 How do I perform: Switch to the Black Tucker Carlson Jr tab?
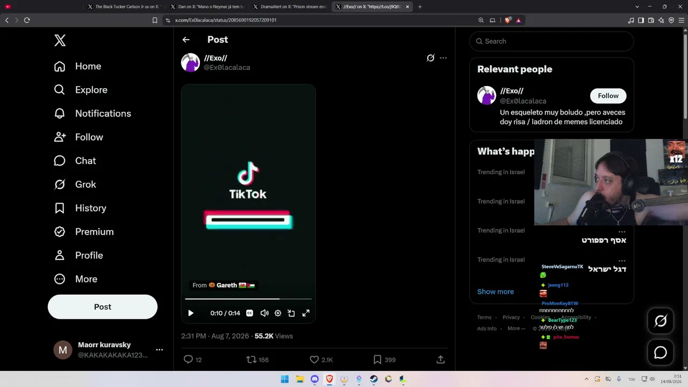click(124, 6)
